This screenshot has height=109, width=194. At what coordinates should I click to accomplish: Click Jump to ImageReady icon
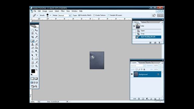(x=34, y=86)
